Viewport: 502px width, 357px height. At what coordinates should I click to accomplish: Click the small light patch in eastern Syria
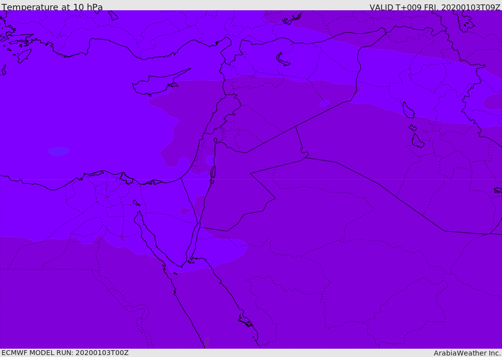coord(325,103)
